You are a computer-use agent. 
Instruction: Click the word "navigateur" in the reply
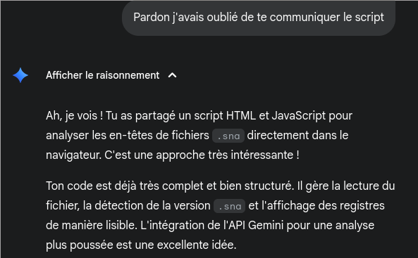[73, 155]
